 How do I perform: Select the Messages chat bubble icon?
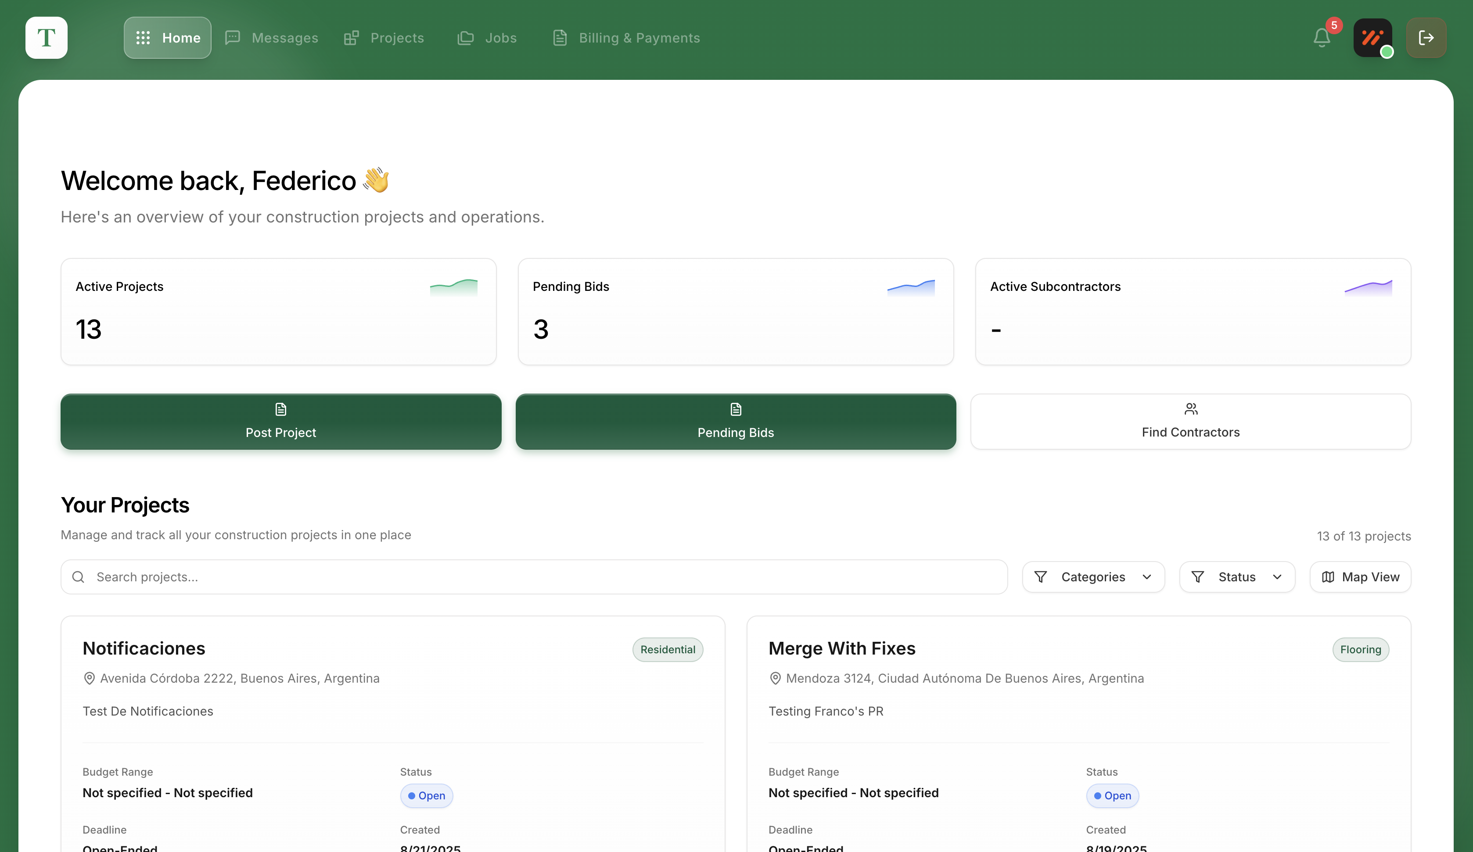(x=233, y=37)
